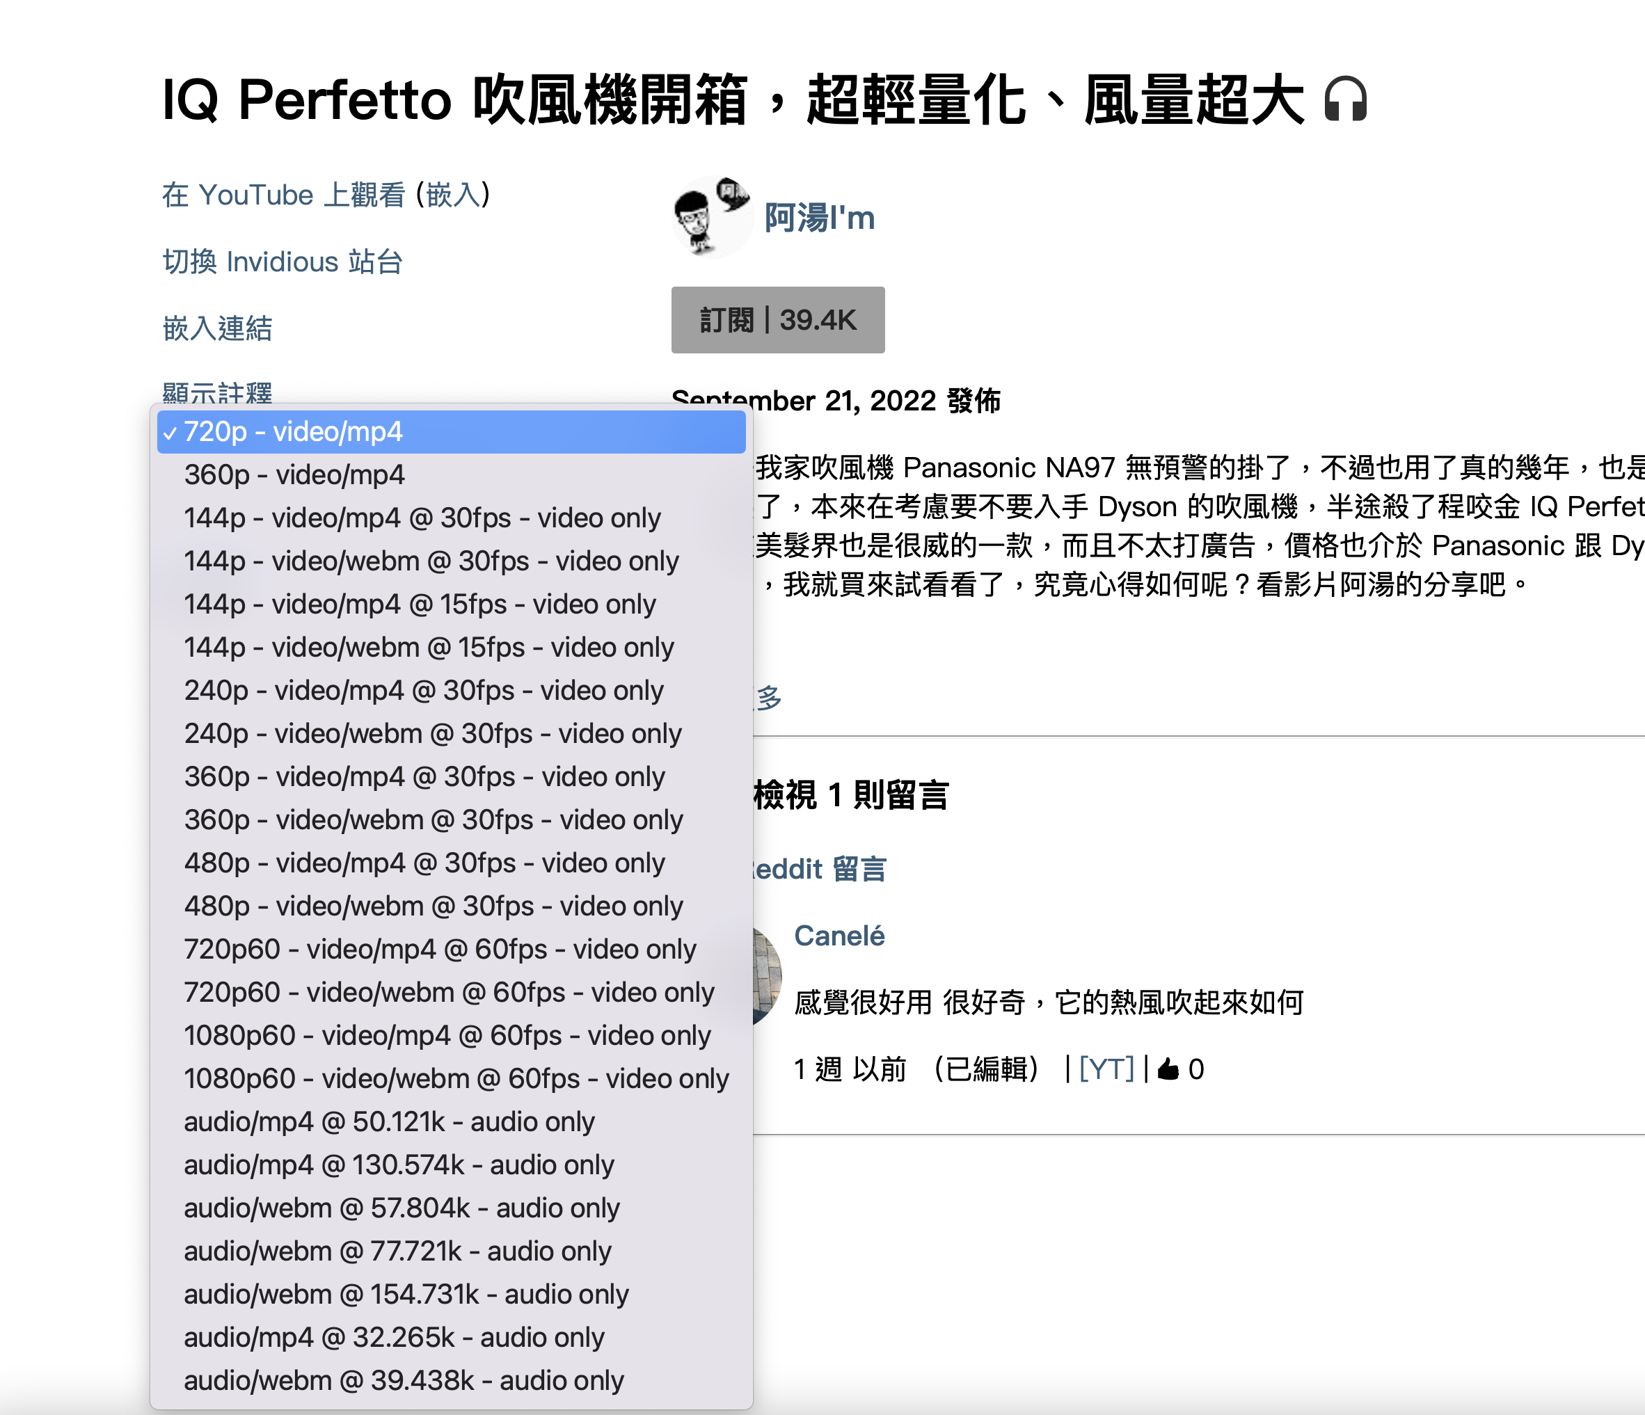Image resolution: width=1645 pixels, height=1415 pixels.
Task: Open the Canelé commenter name link
Action: [839, 936]
